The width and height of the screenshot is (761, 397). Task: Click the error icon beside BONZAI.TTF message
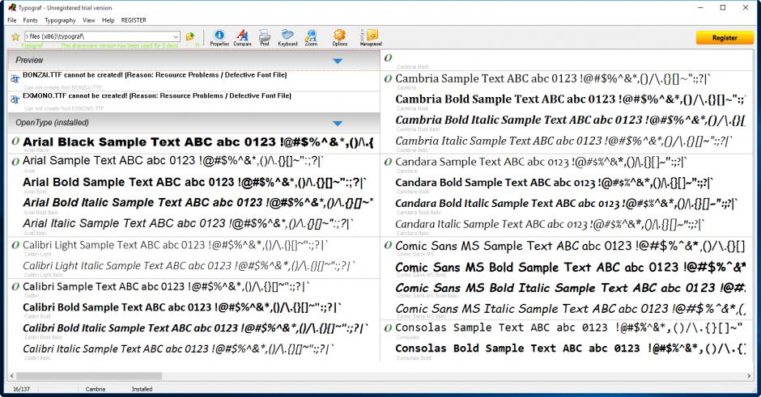coord(15,78)
